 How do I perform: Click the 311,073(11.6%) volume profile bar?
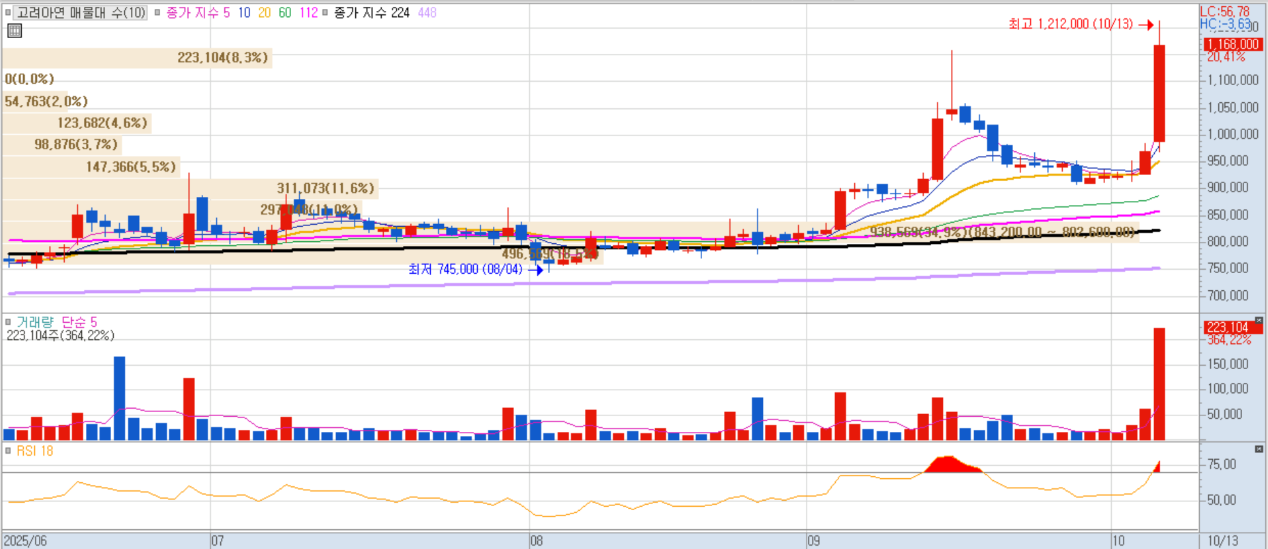pos(190,189)
